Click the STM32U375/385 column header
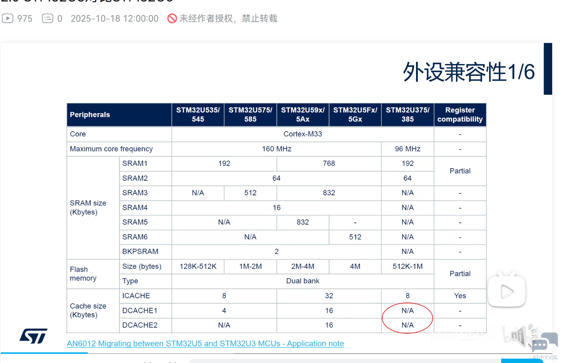Image resolution: width=561 pixels, height=363 pixels. pyautogui.click(x=408, y=115)
